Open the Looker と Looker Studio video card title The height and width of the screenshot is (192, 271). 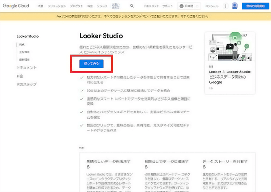(x=230, y=77)
